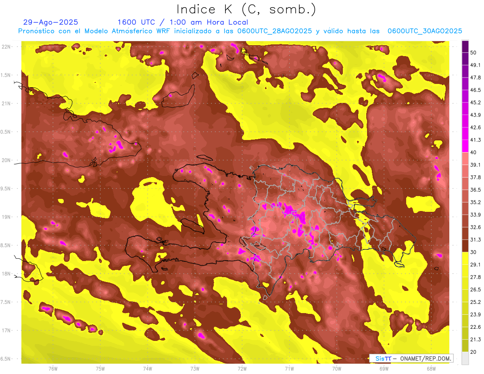Viewport: 484px width, 374px height.
Task: Click the '73W' longitude label
Action: tap(194, 369)
